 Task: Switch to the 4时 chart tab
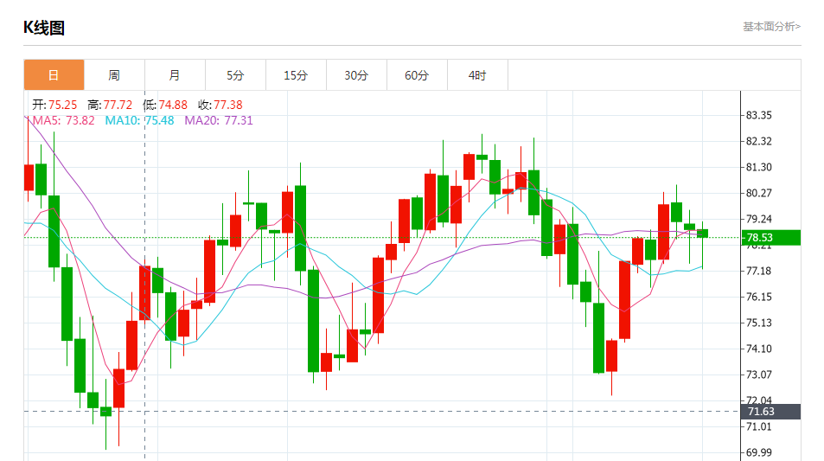point(477,75)
